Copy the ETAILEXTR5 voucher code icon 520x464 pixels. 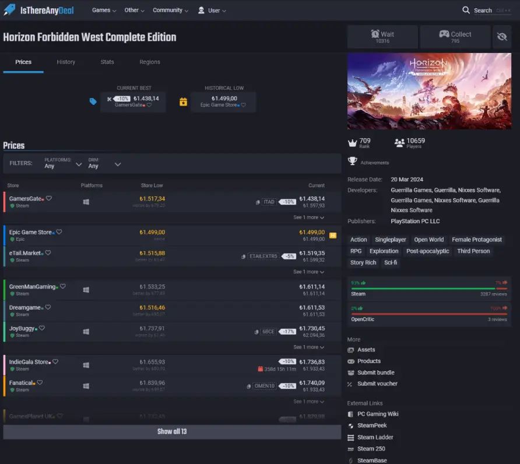(x=244, y=256)
